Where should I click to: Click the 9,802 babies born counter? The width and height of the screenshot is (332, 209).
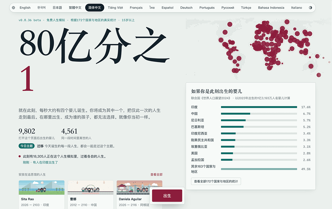pyautogui.click(x=27, y=131)
